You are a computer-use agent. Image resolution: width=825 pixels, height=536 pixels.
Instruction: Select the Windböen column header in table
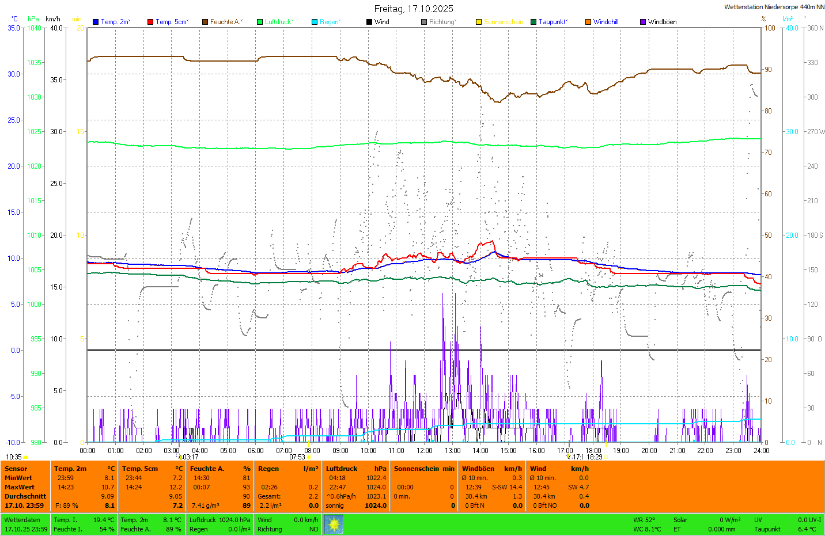tap(478, 469)
